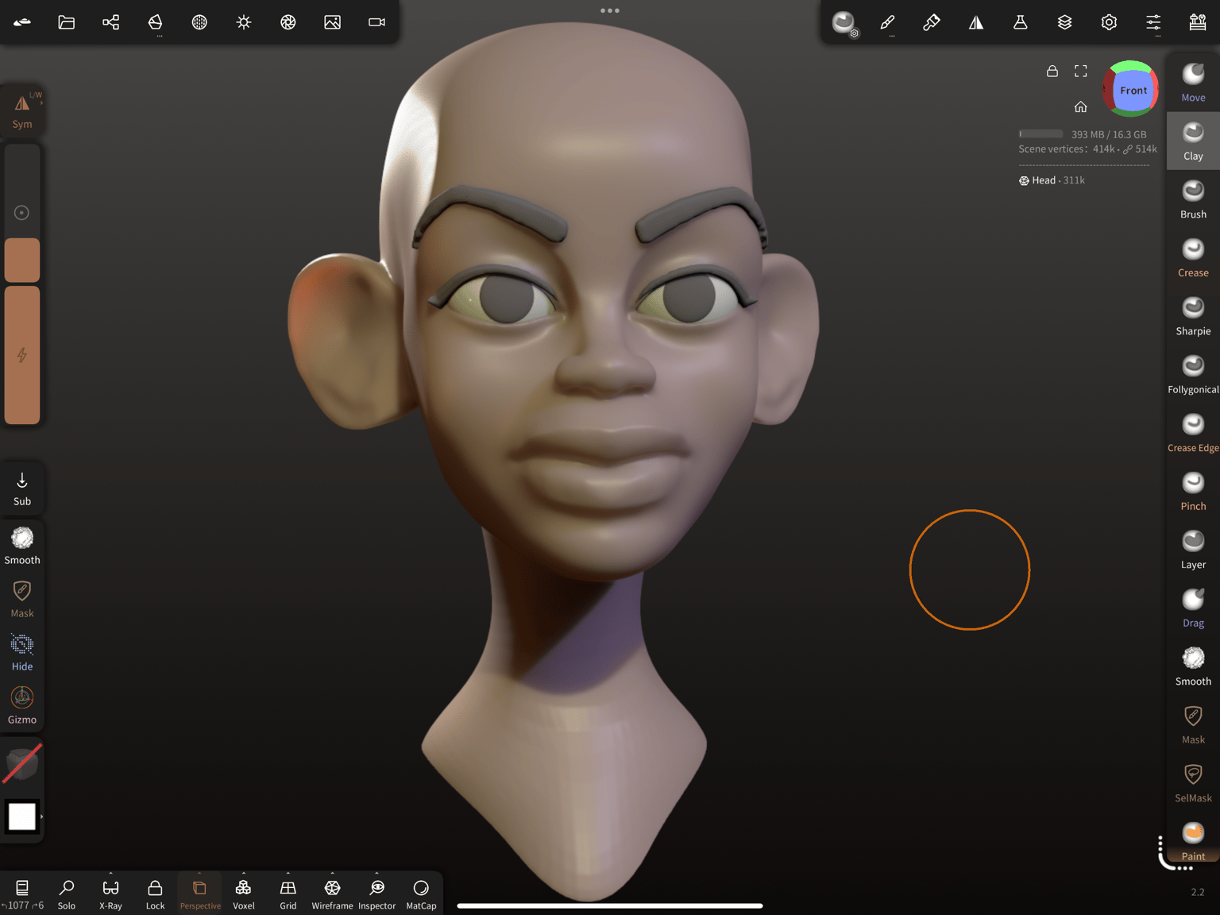
Task: Open the Files folder menu
Action: [67, 22]
